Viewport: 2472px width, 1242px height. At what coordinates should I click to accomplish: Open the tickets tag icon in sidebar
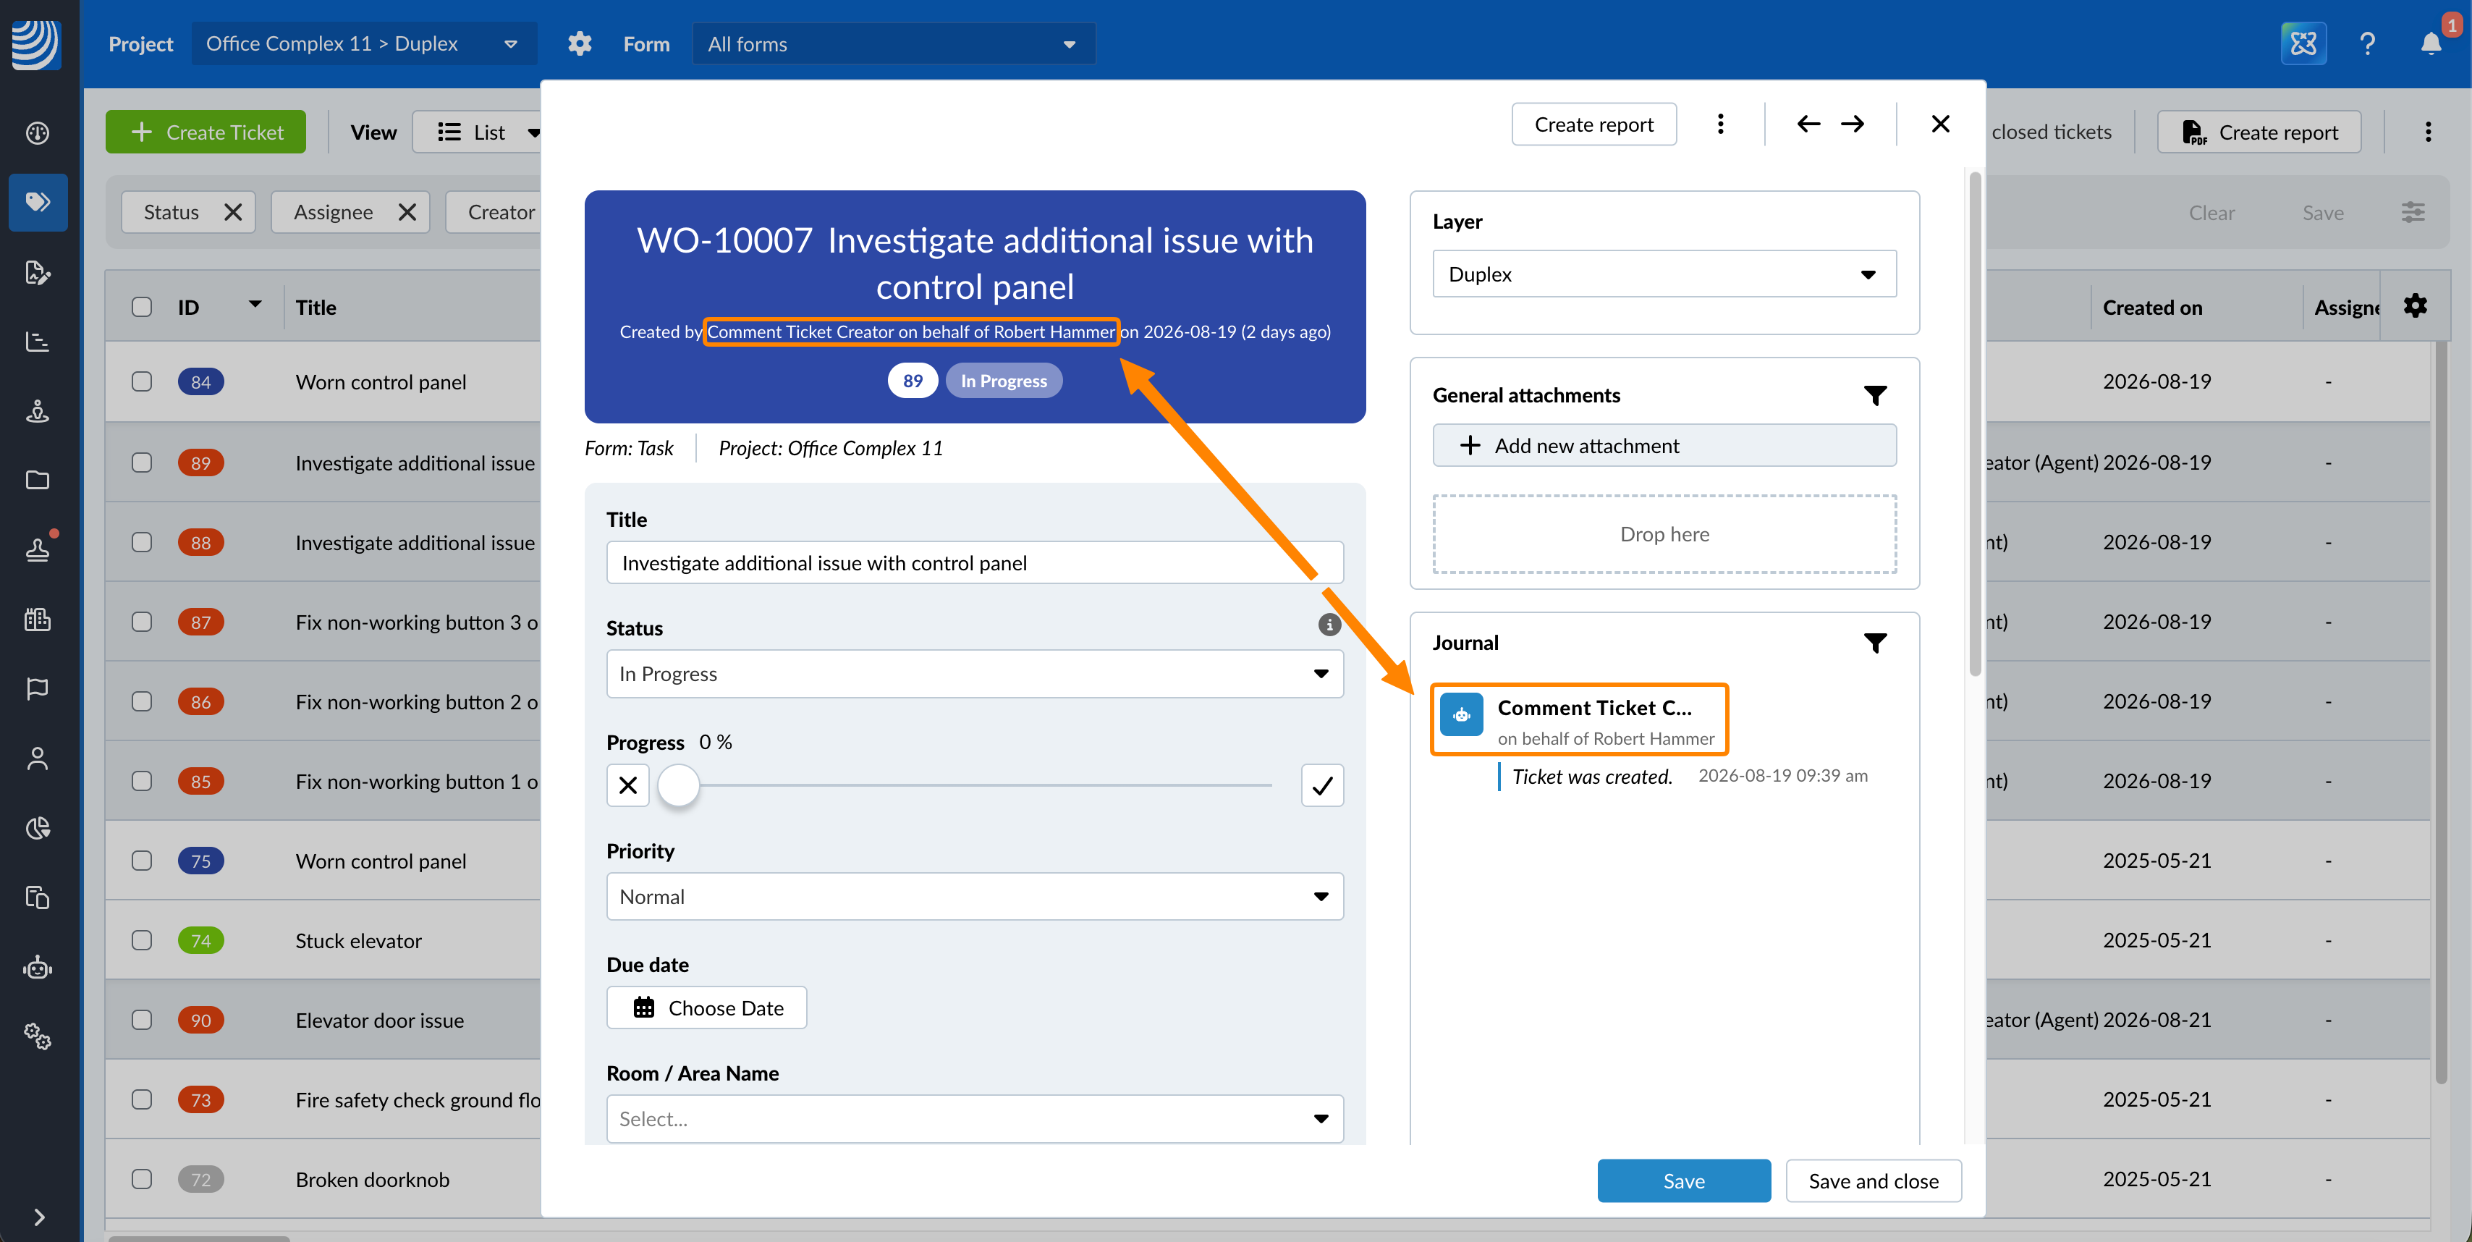[x=38, y=201]
